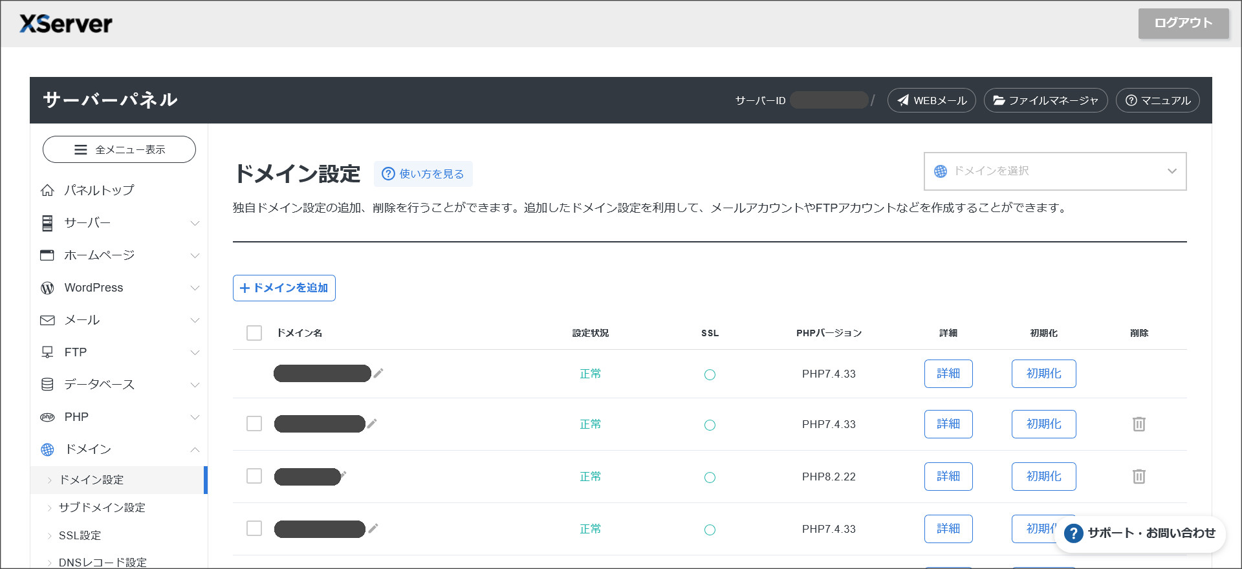Expand the ホームページ menu chevron
The image size is (1242, 569).
195,255
